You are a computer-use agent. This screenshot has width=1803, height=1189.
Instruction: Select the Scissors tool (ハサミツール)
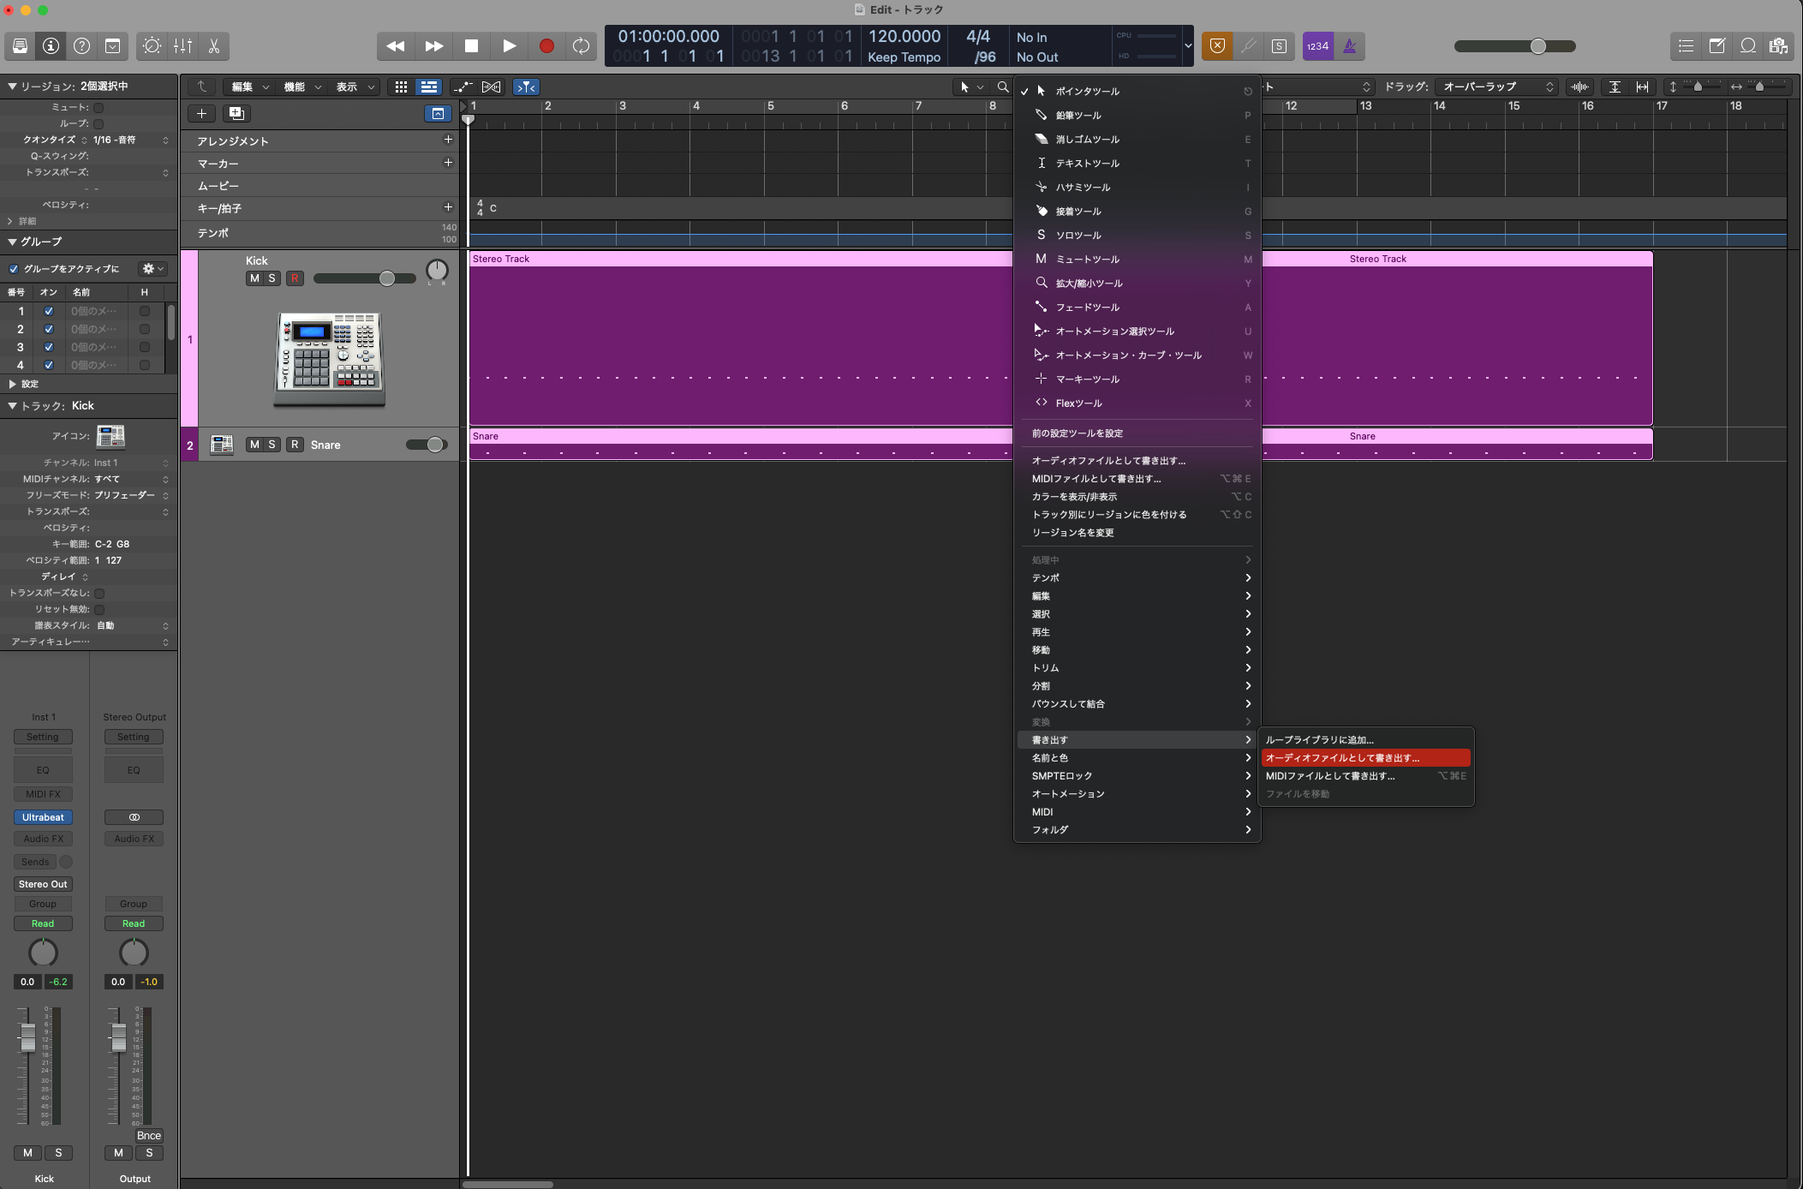click(1083, 187)
